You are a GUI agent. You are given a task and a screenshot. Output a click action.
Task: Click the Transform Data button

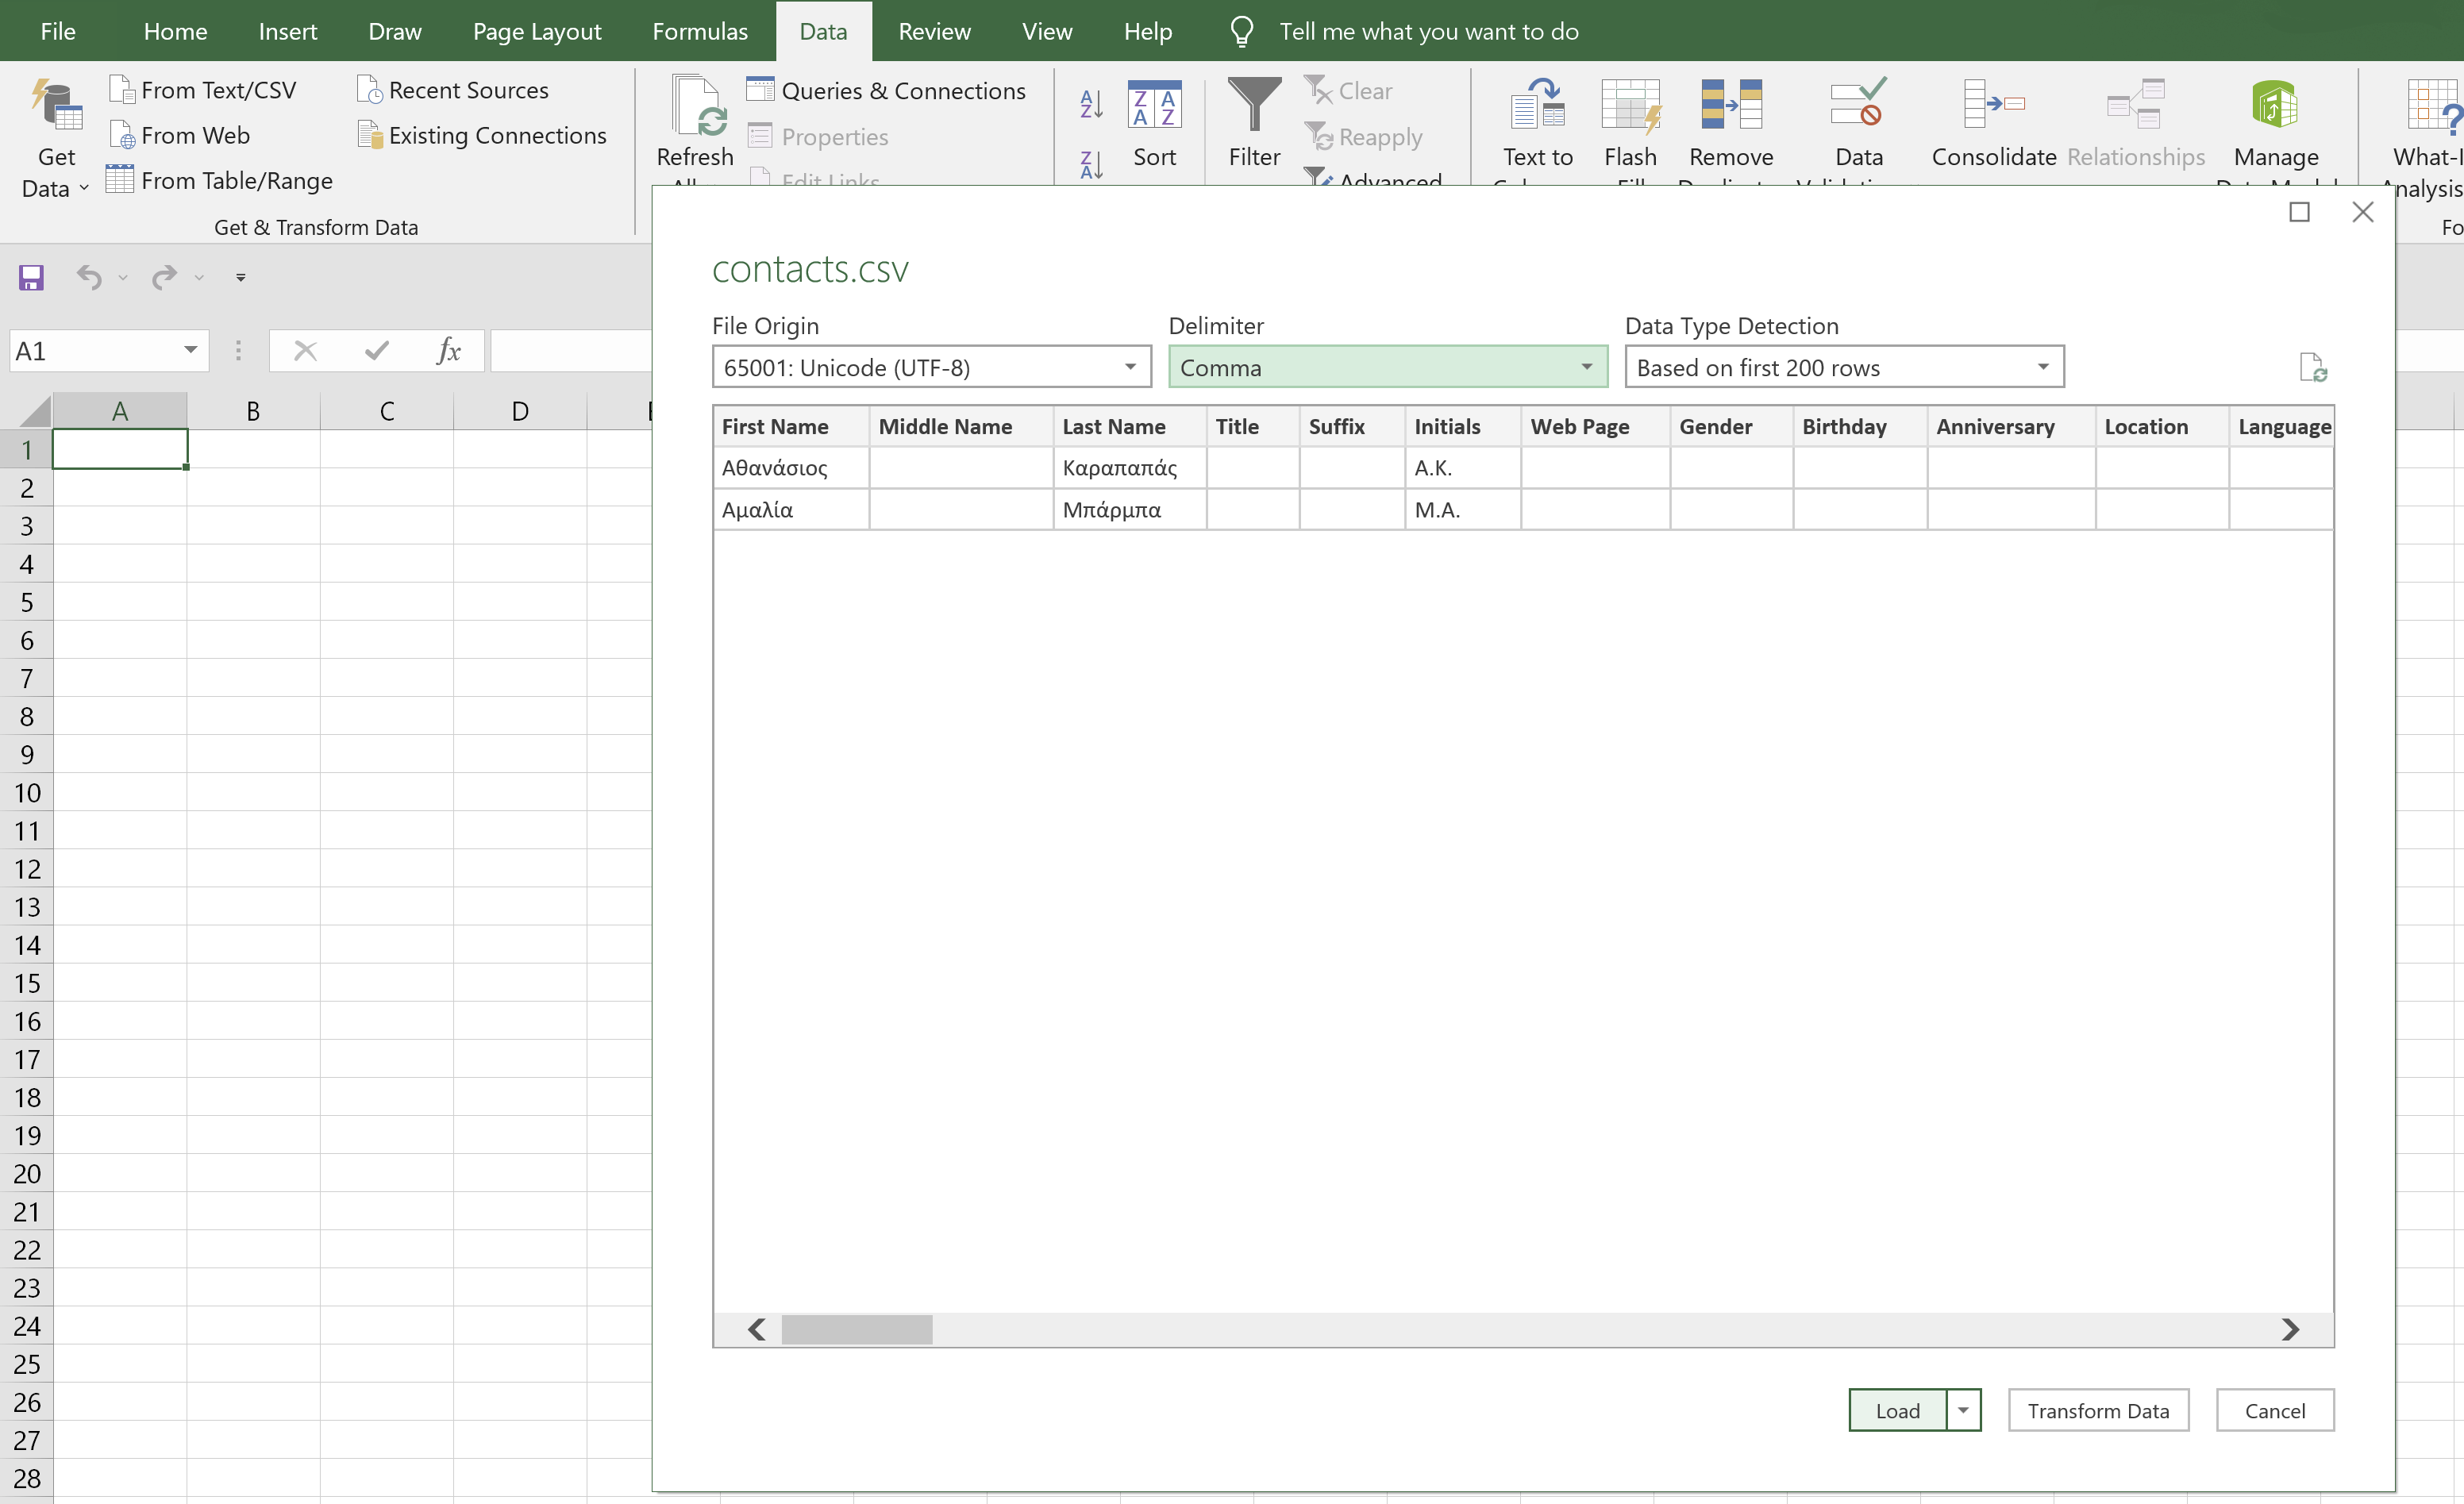pos(2098,1410)
